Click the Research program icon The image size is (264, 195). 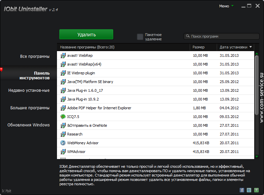tap(63, 134)
